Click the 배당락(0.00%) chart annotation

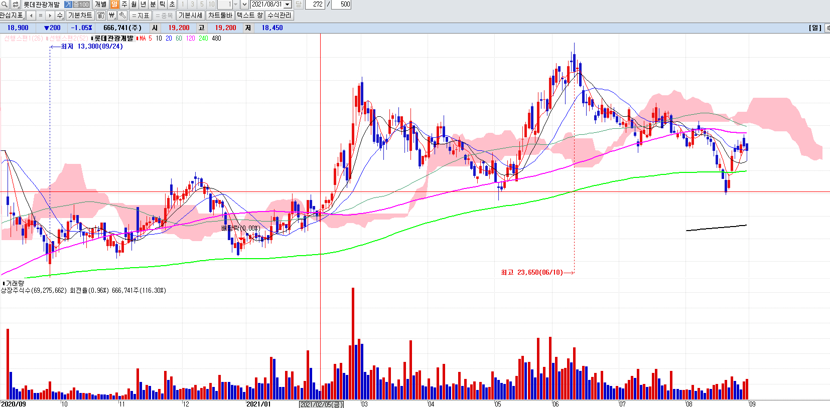pyautogui.click(x=241, y=228)
